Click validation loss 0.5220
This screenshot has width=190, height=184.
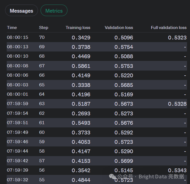point(124,75)
